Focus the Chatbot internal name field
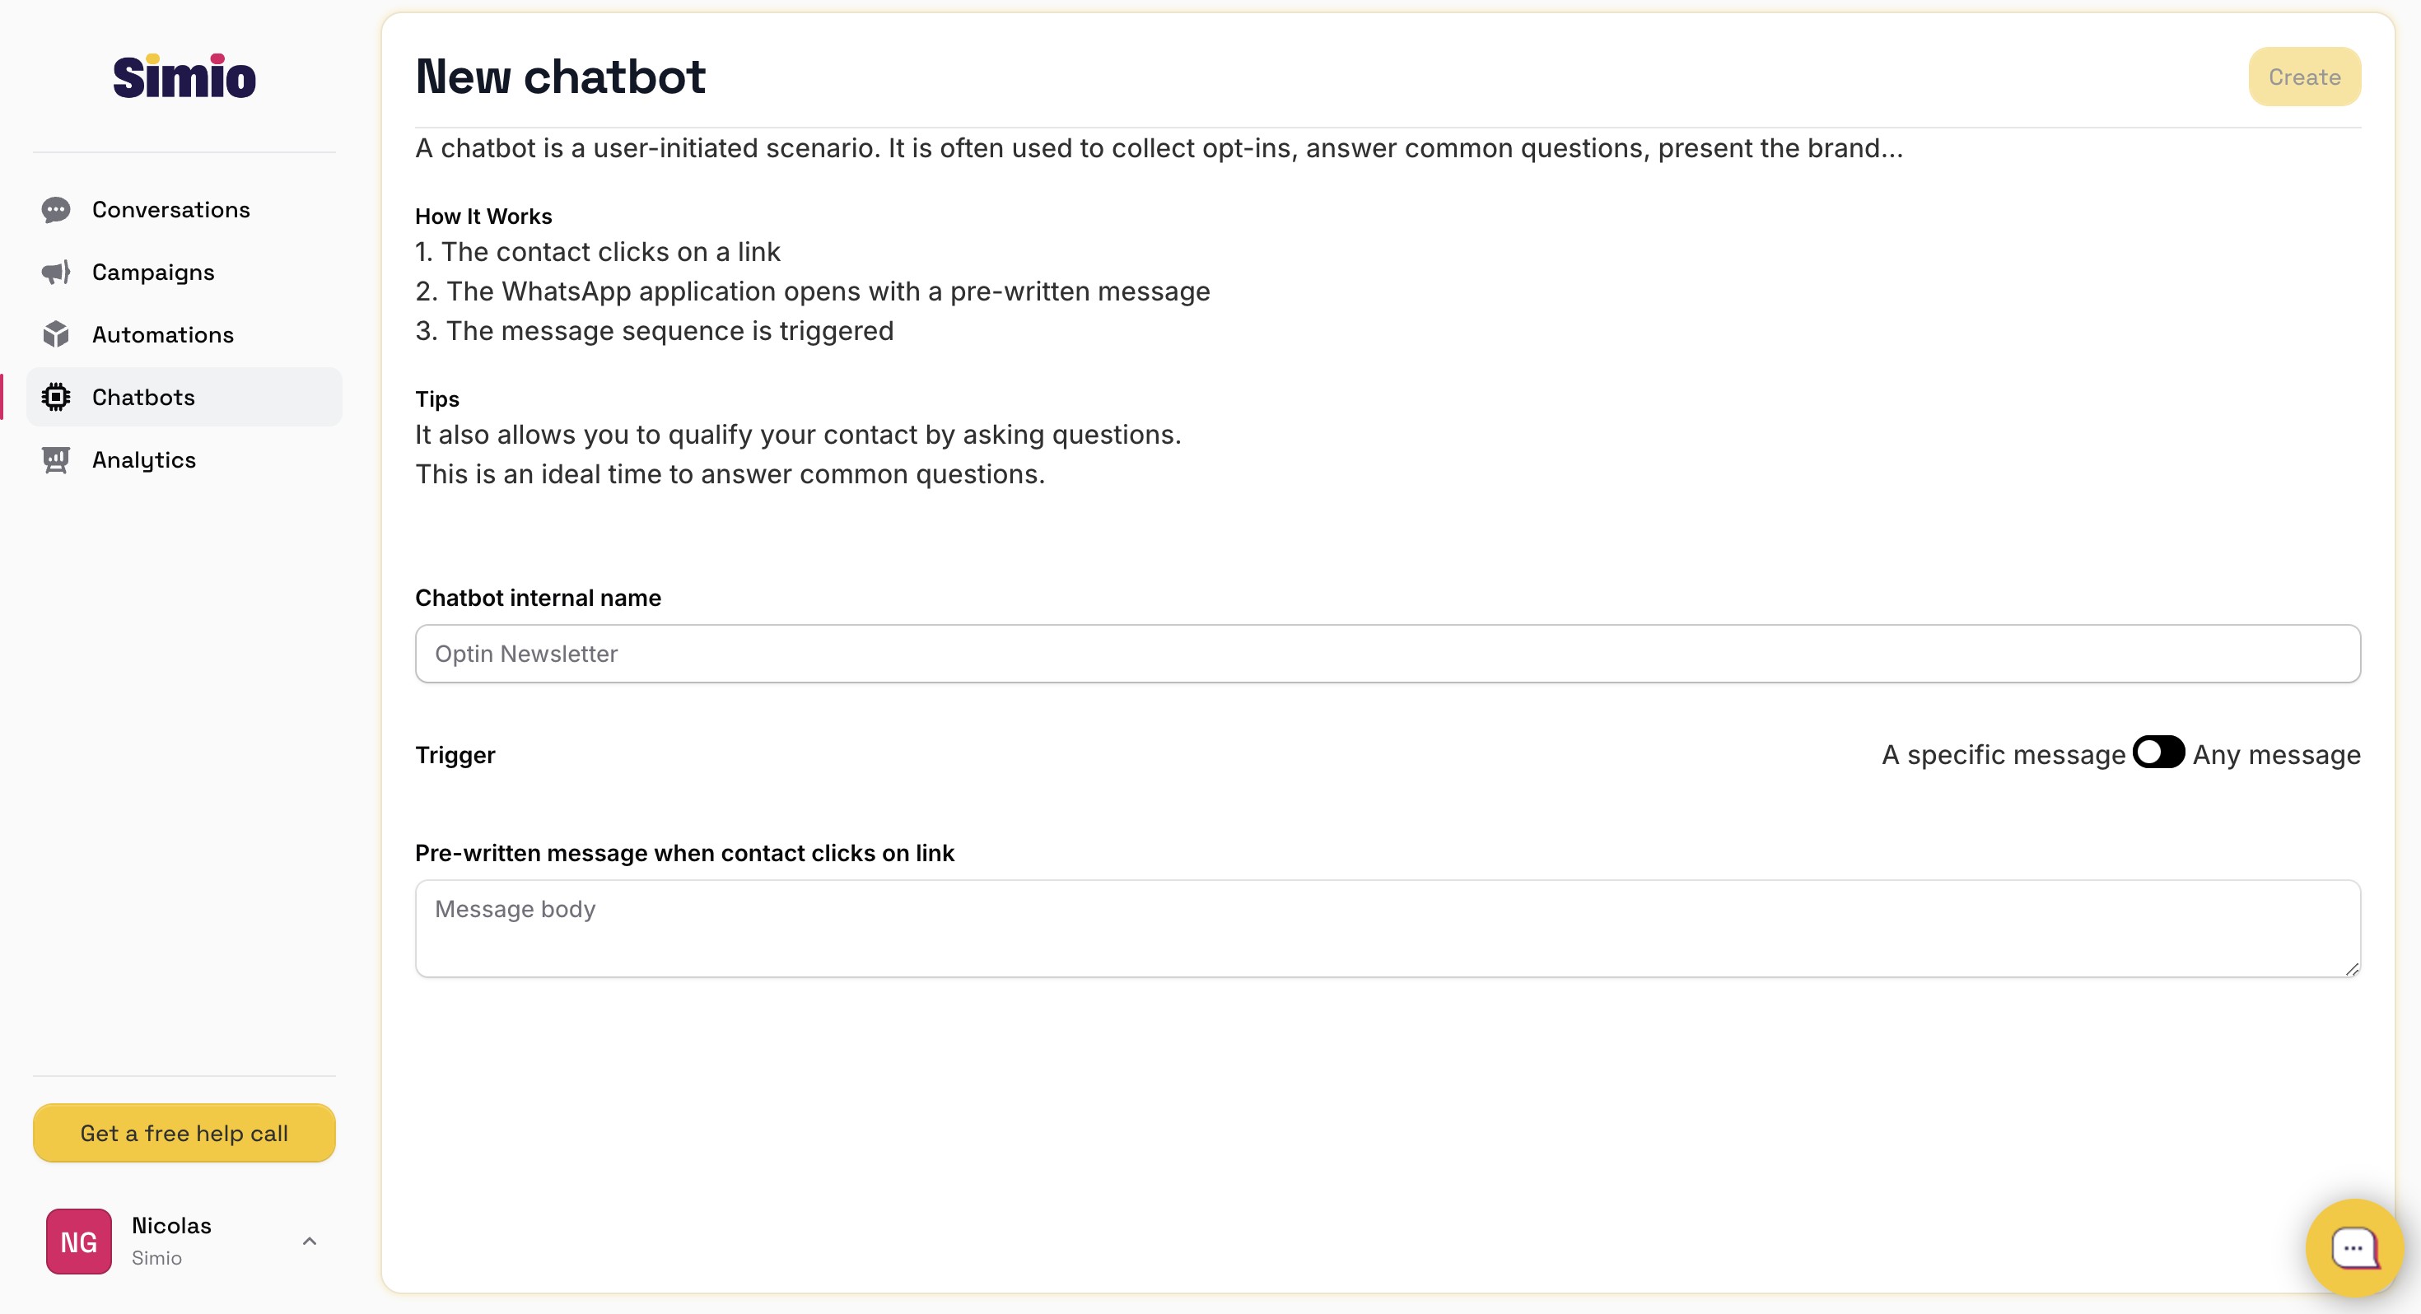Screen dimensions: 2421x1314 click(x=1388, y=655)
